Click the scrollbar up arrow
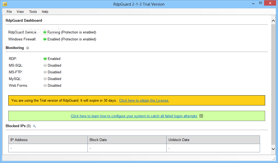The width and height of the screenshot is (278, 163). [273, 21]
